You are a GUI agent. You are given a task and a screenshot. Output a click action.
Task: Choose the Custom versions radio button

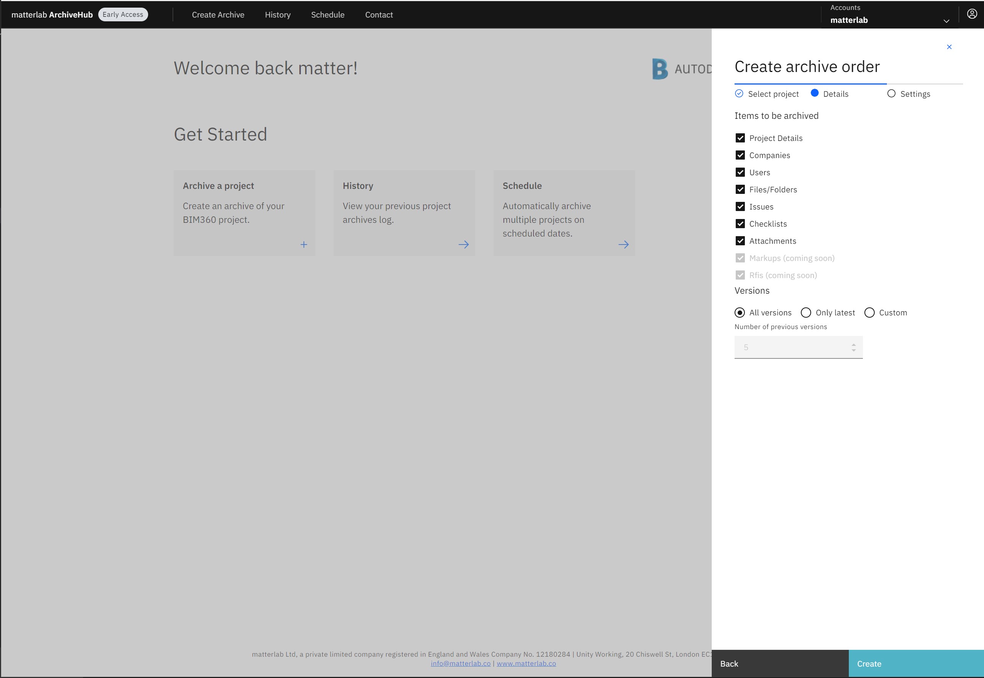(869, 313)
